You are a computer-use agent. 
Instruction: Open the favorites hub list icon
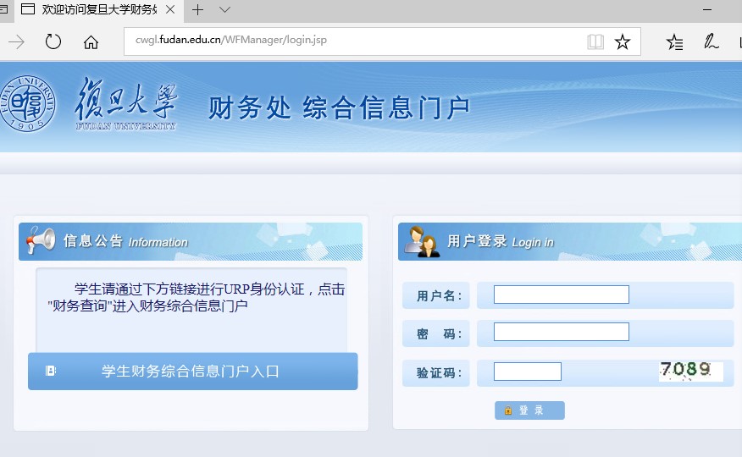(674, 42)
